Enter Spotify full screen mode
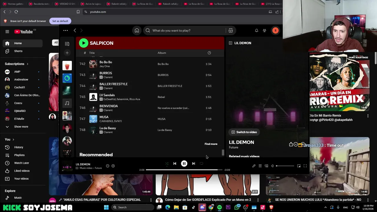 305,166
